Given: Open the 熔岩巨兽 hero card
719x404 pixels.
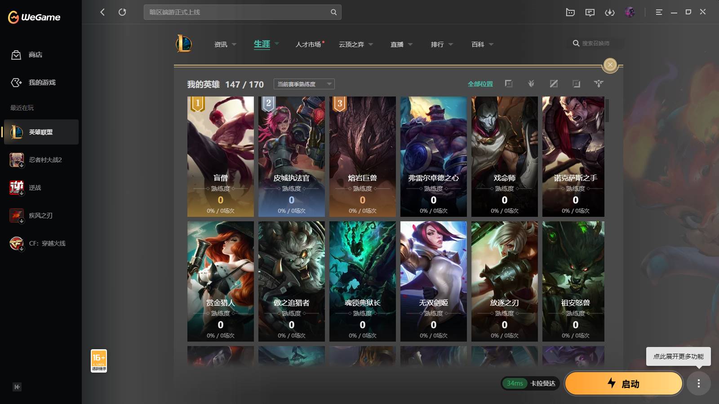Looking at the screenshot, I should [363, 157].
